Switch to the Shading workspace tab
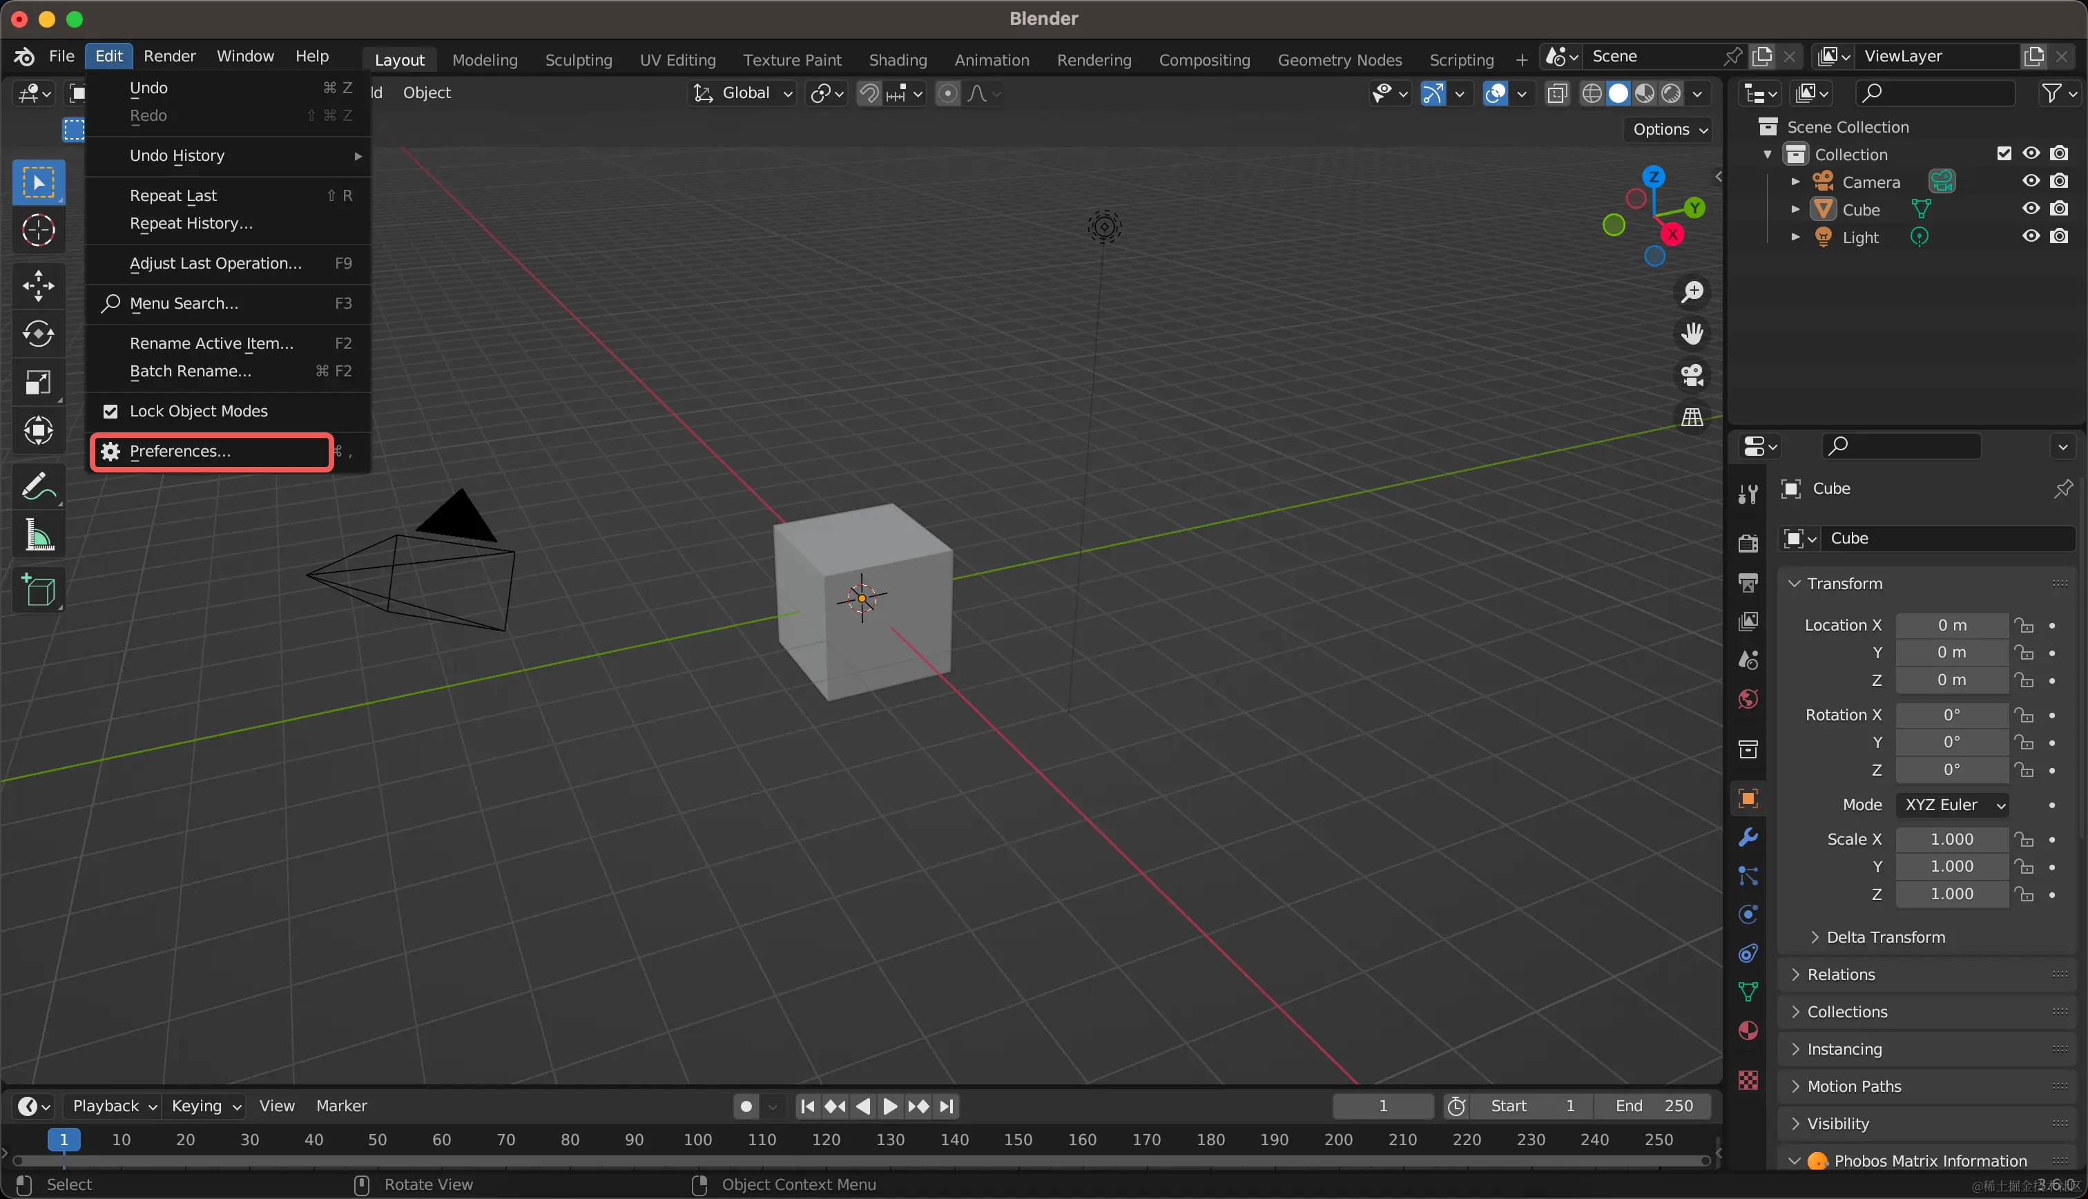2088x1199 pixels. [897, 59]
